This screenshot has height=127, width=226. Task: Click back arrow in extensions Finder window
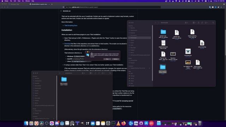coord(60,73)
